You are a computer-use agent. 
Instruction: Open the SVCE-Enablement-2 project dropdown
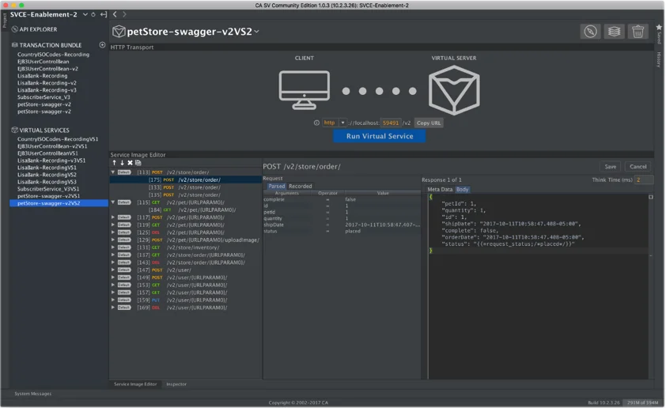pos(85,14)
